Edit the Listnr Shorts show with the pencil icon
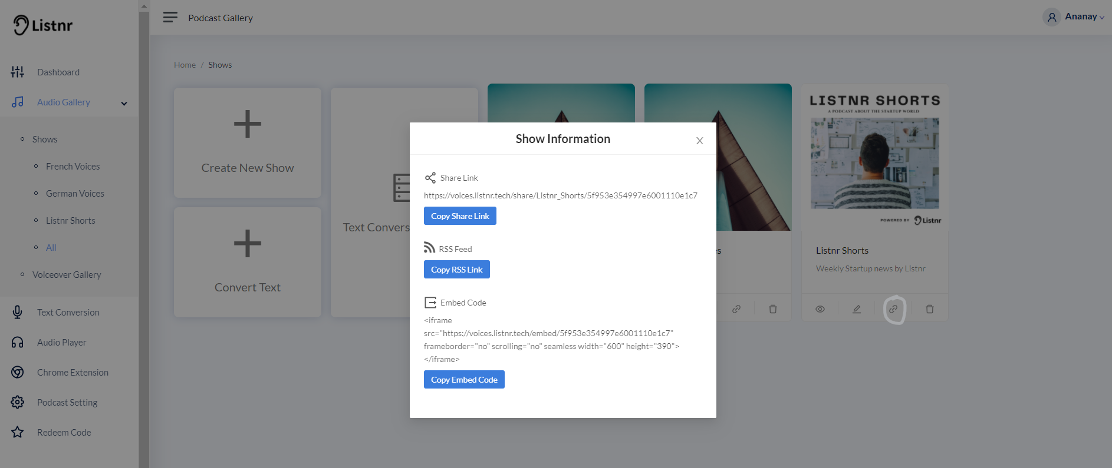The height and width of the screenshot is (468, 1112). (x=857, y=309)
